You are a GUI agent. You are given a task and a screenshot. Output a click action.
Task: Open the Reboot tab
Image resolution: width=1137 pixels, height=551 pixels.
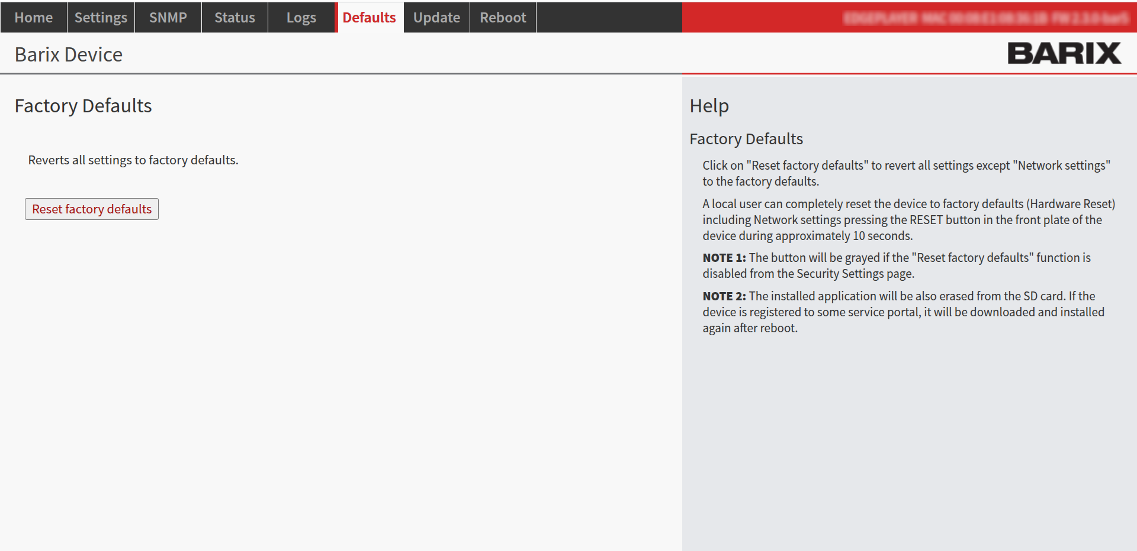(x=503, y=18)
